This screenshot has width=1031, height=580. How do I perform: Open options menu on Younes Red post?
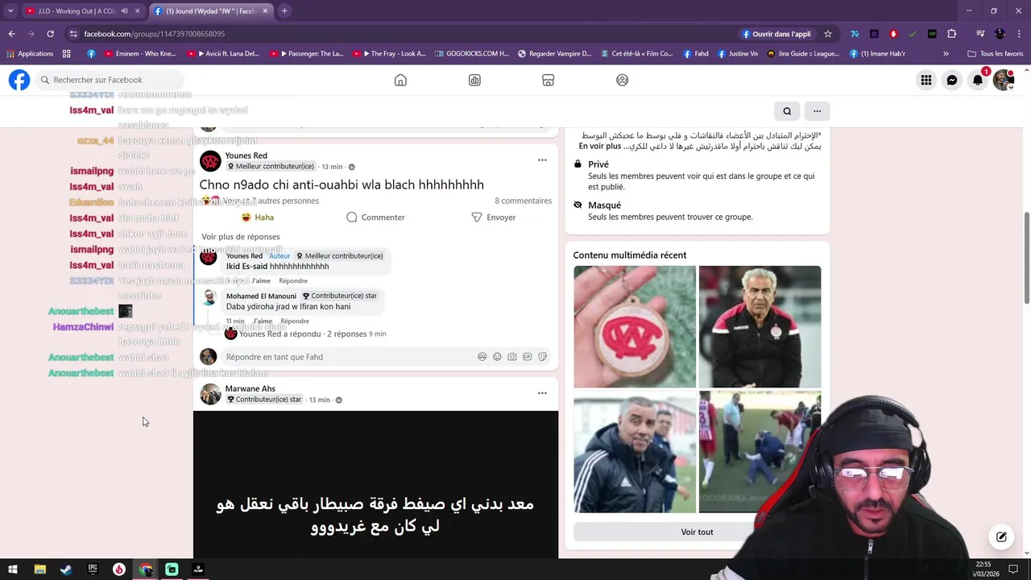point(542,160)
